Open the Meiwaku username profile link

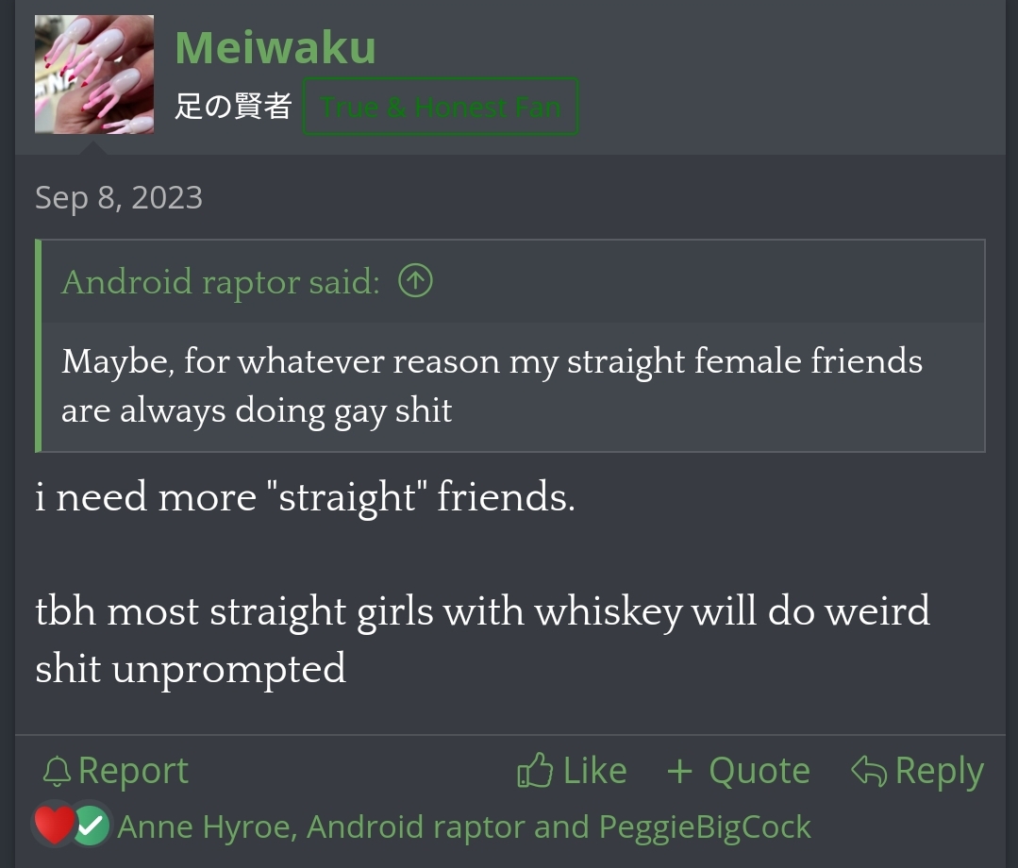[275, 47]
